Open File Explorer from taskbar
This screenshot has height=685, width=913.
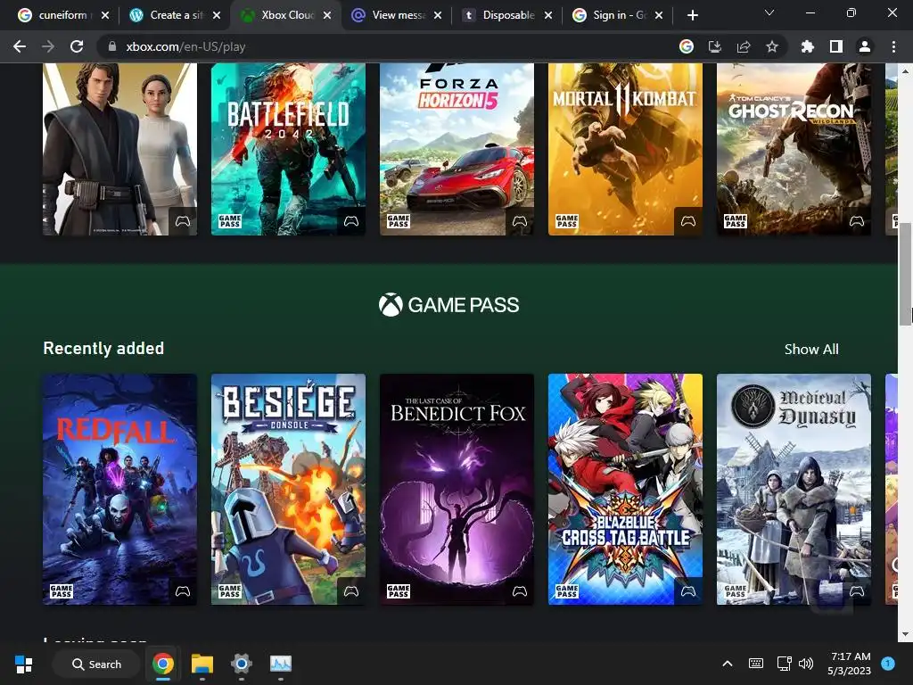(x=202, y=664)
